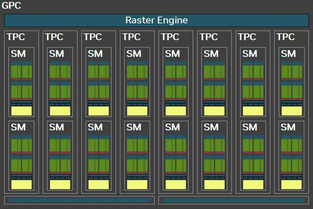Click the Raster Engine bar

coord(156,20)
